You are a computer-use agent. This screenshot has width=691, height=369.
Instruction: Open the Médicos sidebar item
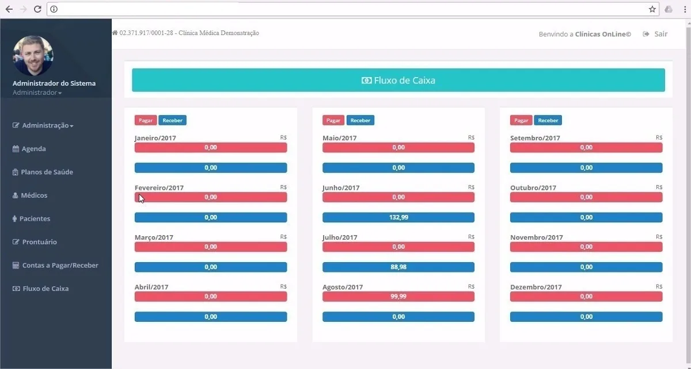click(x=30, y=195)
